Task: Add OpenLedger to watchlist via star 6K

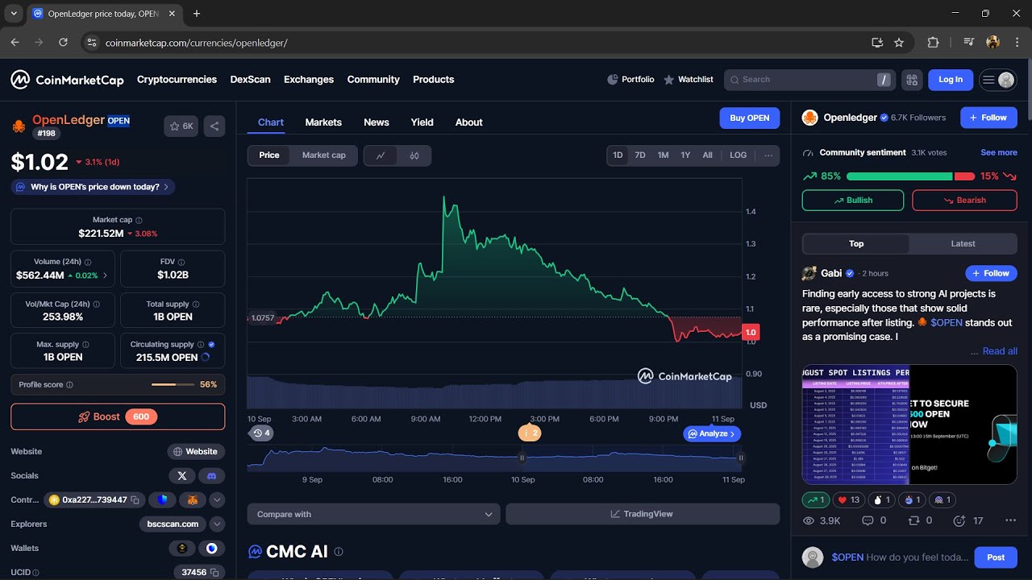Action: tap(181, 126)
